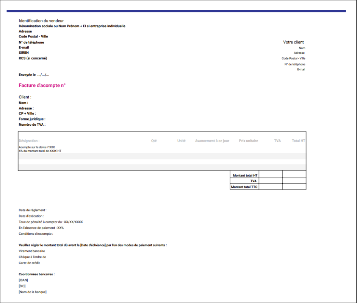This screenshot has height=303, width=357.
Task: Select the "Envoyée le" date placeholder
Action: point(43,75)
